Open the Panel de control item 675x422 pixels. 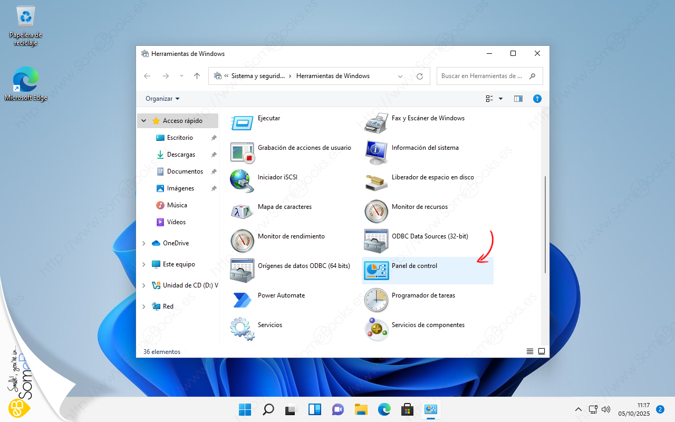[414, 266]
